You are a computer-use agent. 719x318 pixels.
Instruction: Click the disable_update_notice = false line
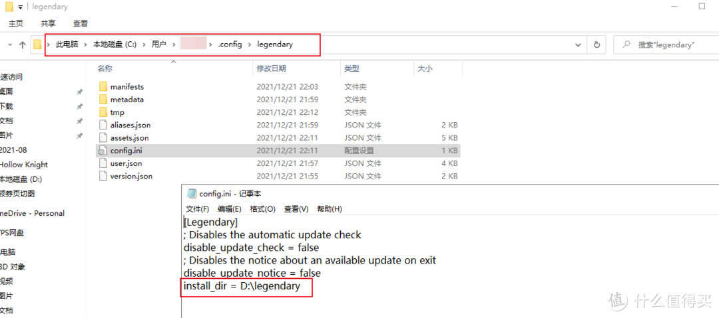(x=252, y=273)
